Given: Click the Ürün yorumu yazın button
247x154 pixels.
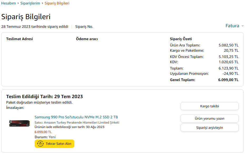Looking at the screenshot, I should (209, 118).
